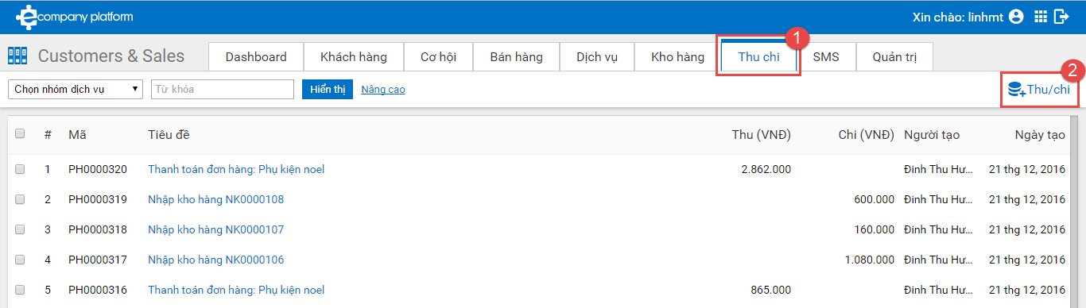Switch to the Khách hàng tab
The width and height of the screenshot is (1086, 308).
point(354,57)
